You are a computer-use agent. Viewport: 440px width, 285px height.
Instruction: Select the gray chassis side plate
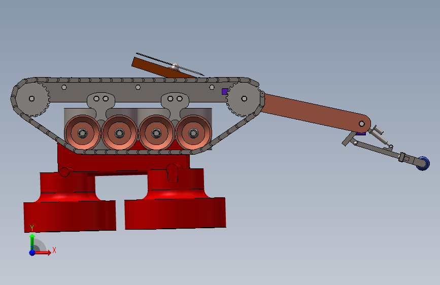pyautogui.click(x=138, y=92)
